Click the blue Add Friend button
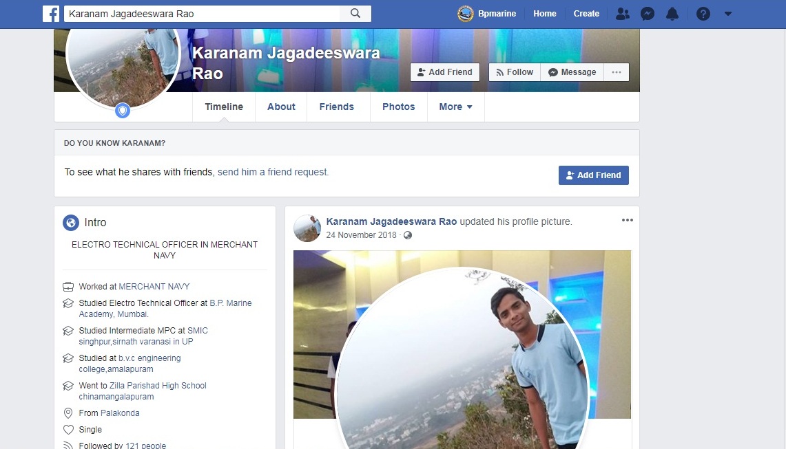 [593, 175]
